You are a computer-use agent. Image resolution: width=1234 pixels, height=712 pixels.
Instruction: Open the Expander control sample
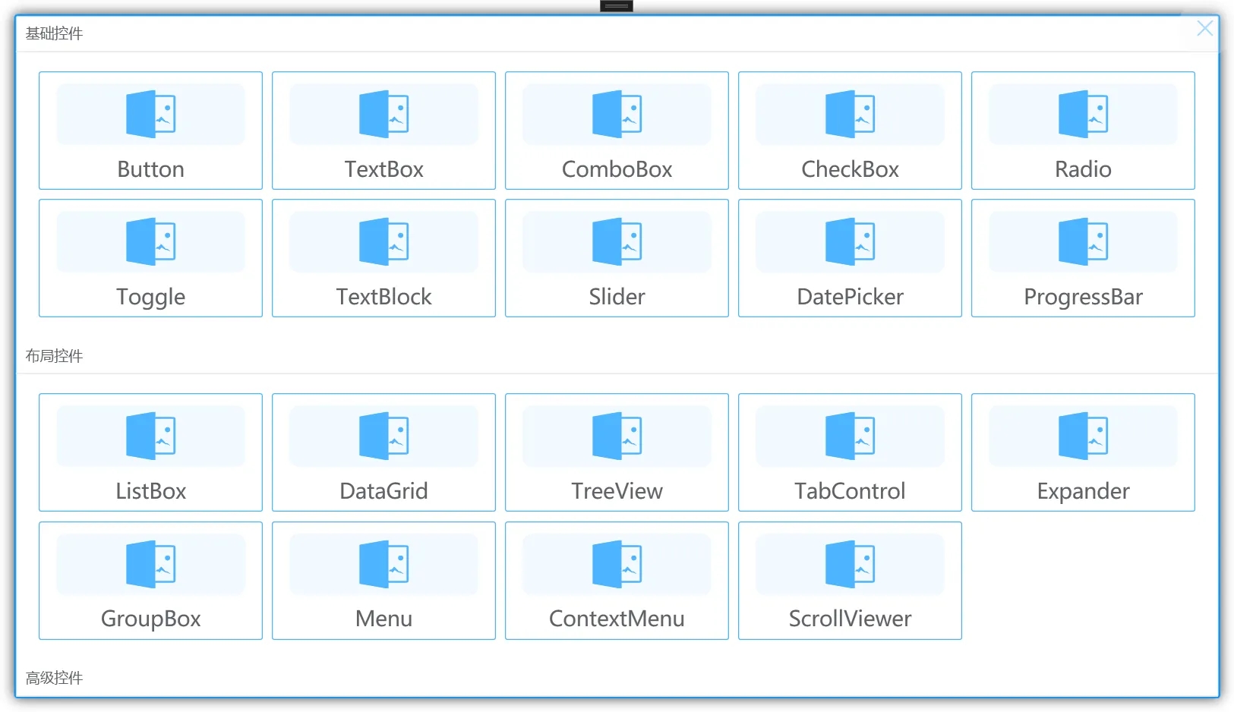pyautogui.click(x=1082, y=452)
